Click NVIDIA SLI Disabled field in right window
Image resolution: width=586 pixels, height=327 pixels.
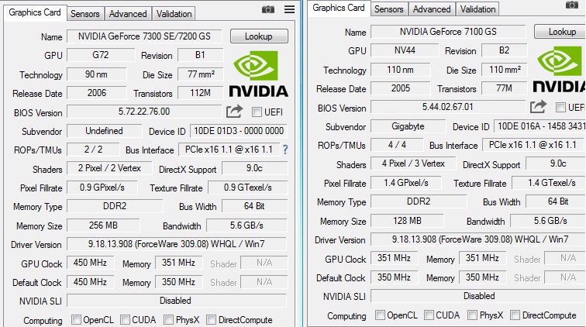pyautogui.click(x=478, y=296)
